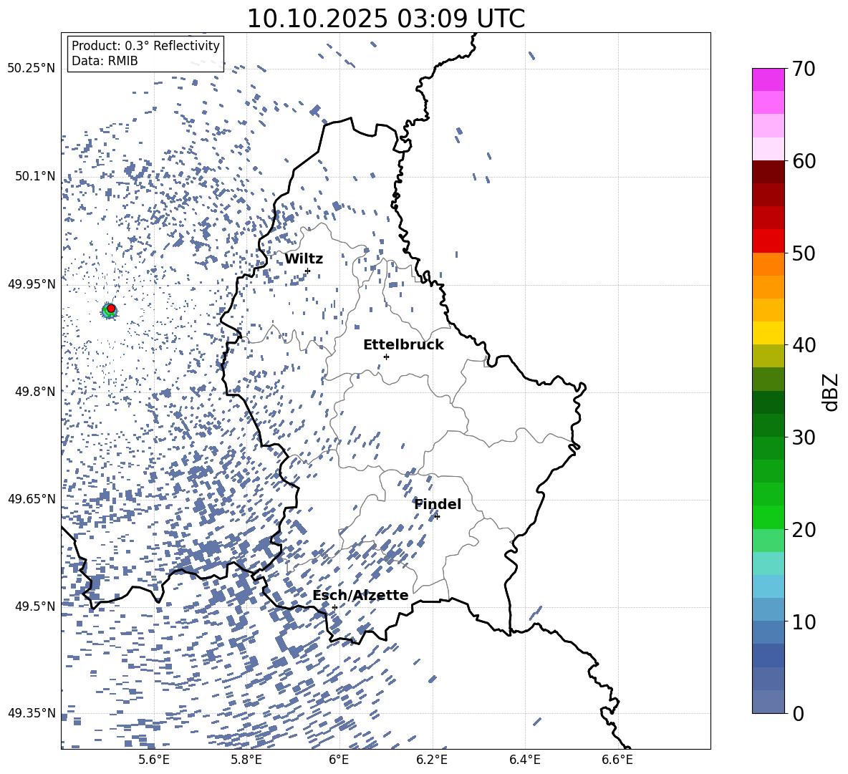Select the Esch/Alzette city label
This screenshot has height=774, width=848.
[x=360, y=595]
